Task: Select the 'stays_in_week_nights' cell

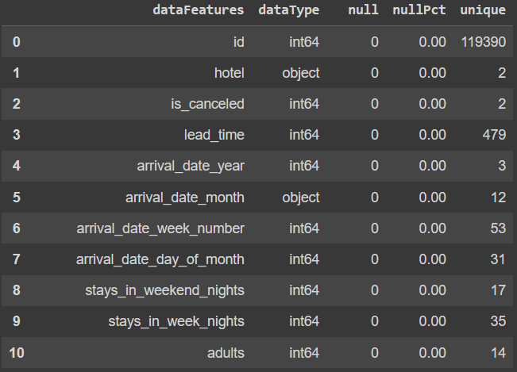Action: tap(176, 321)
